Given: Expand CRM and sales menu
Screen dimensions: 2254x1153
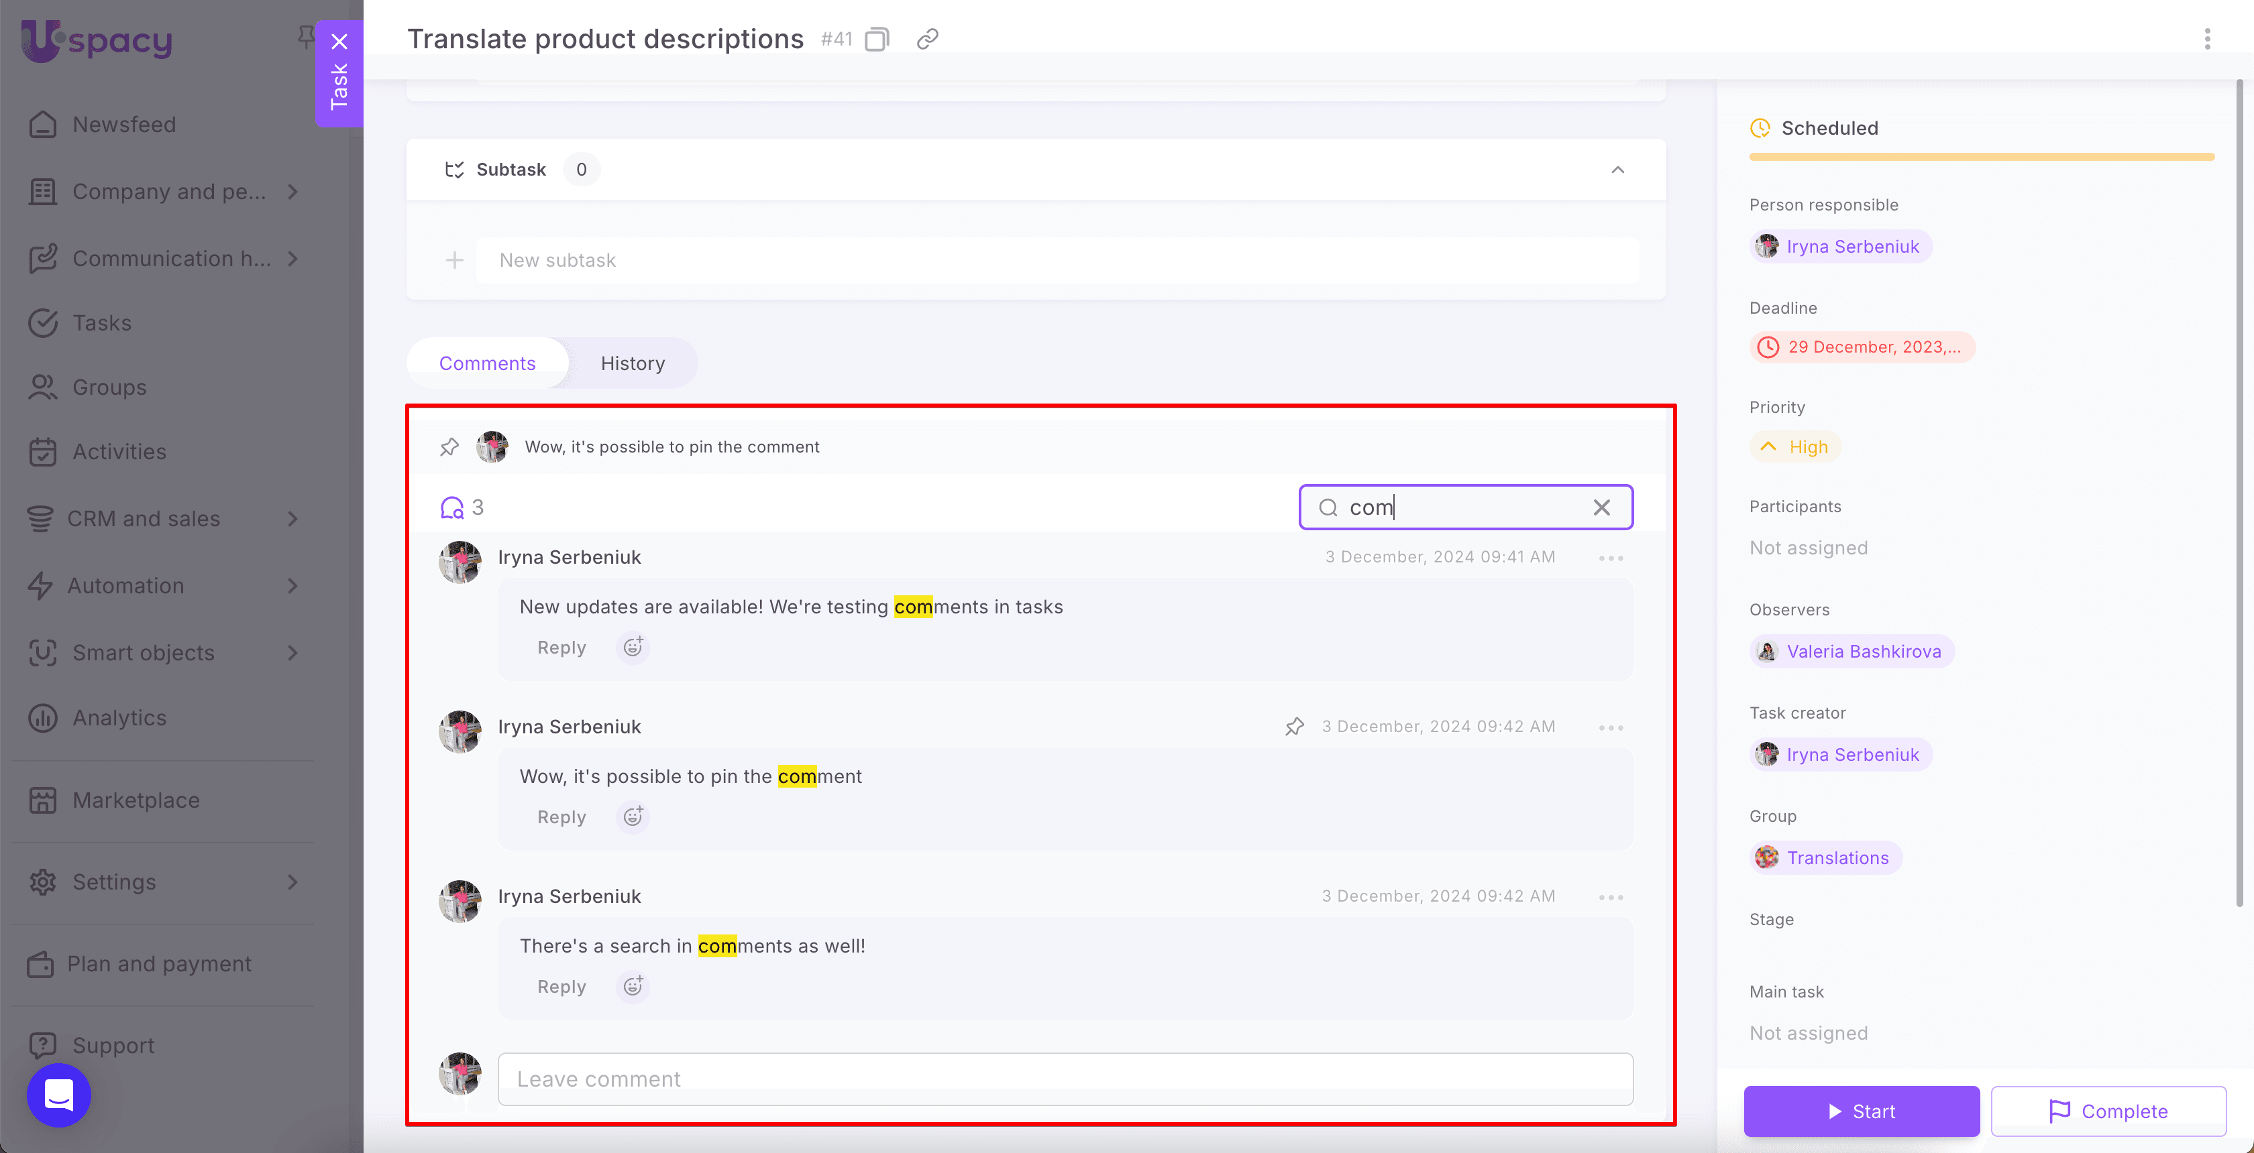Looking at the screenshot, I should [x=292, y=520].
